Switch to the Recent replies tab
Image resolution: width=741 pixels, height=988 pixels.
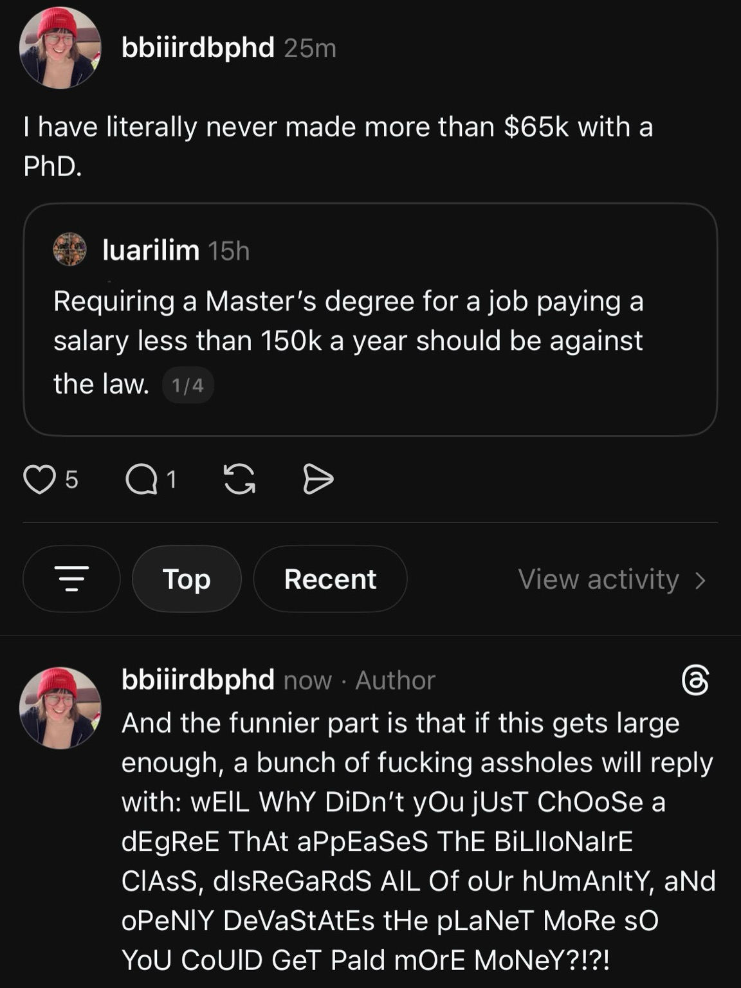tap(330, 579)
